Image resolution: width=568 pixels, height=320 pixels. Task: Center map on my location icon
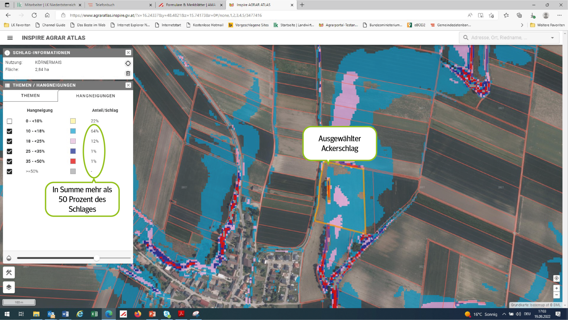click(556, 278)
